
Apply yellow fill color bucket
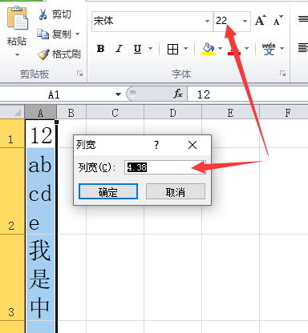tap(208, 49)
